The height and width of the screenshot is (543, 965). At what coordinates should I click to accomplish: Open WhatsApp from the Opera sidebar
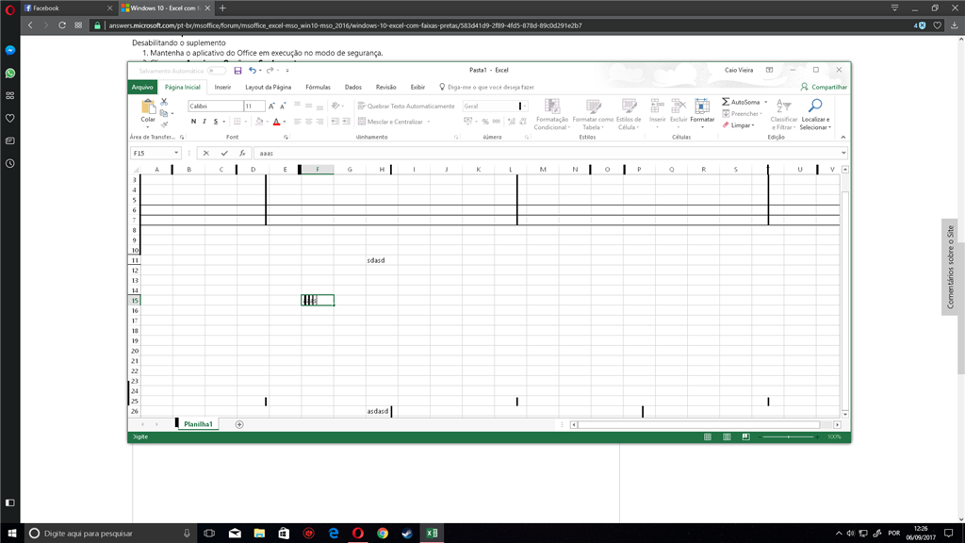(9, 74)
